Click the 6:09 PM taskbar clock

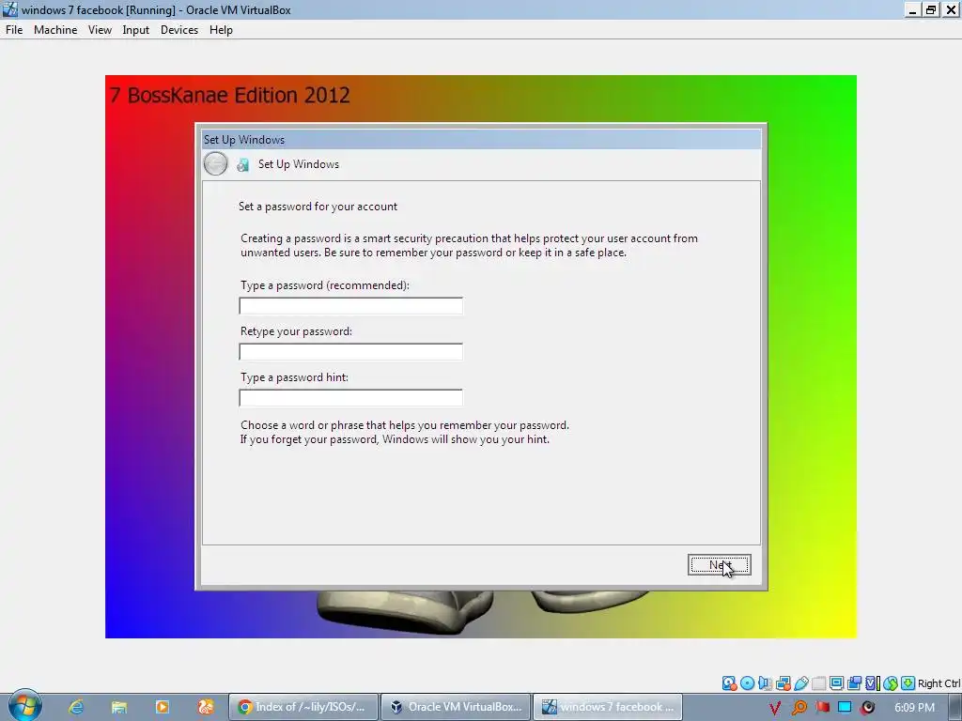pyautogui.click(x=914, y=708)
